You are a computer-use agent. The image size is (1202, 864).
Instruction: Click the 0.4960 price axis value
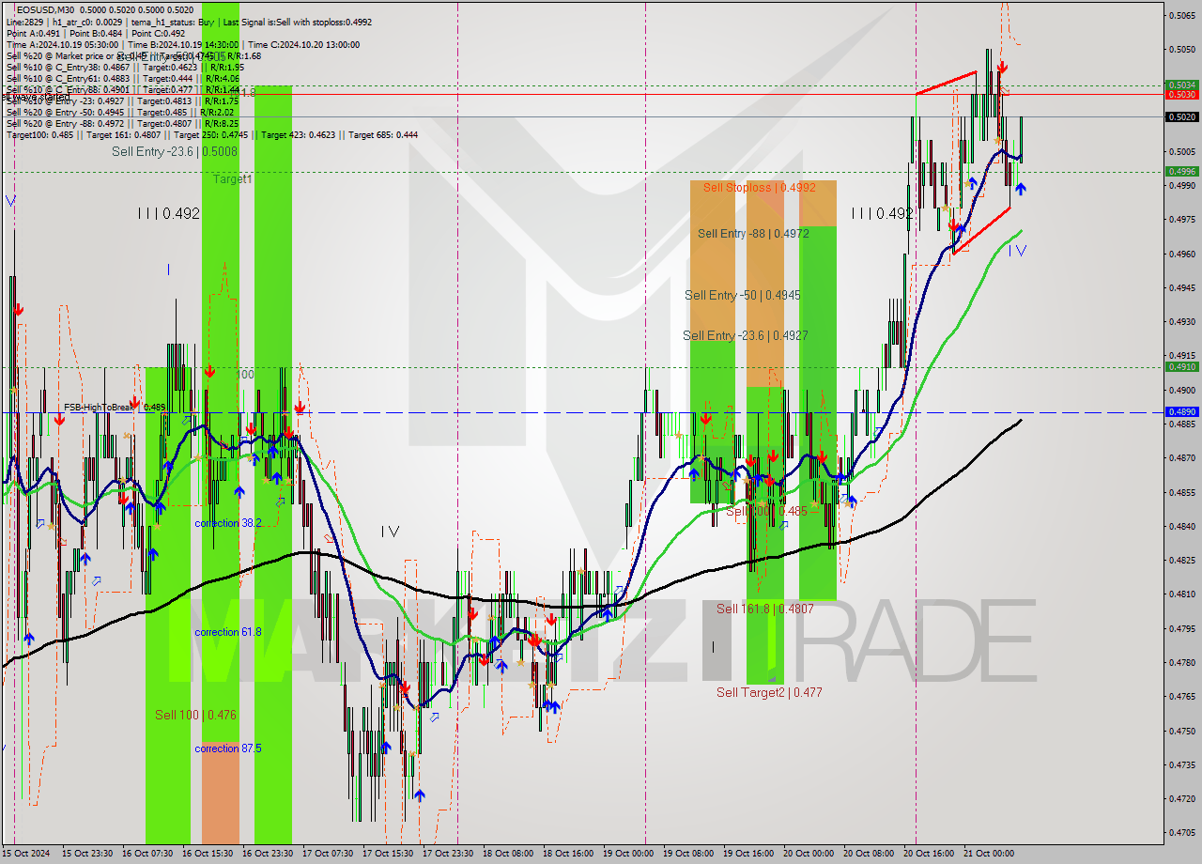(1182, 254)
